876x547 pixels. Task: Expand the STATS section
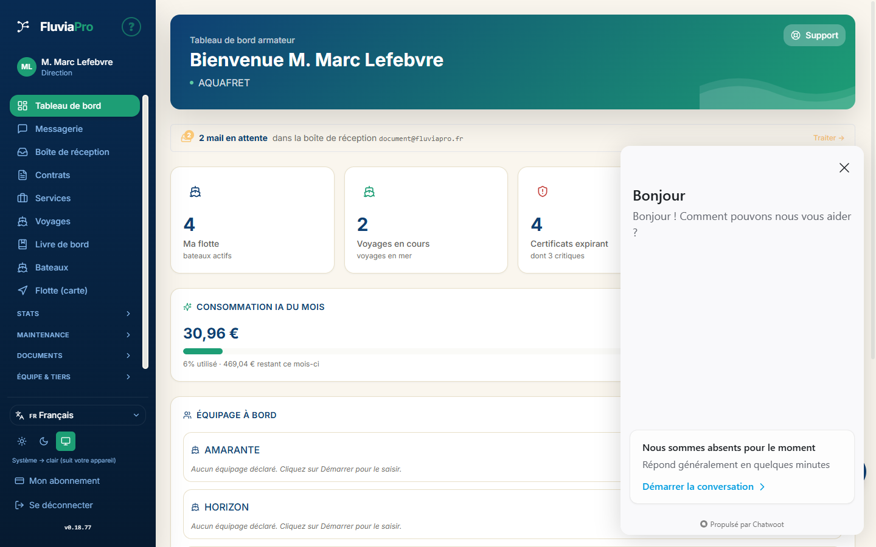click(x=74, y=314)
